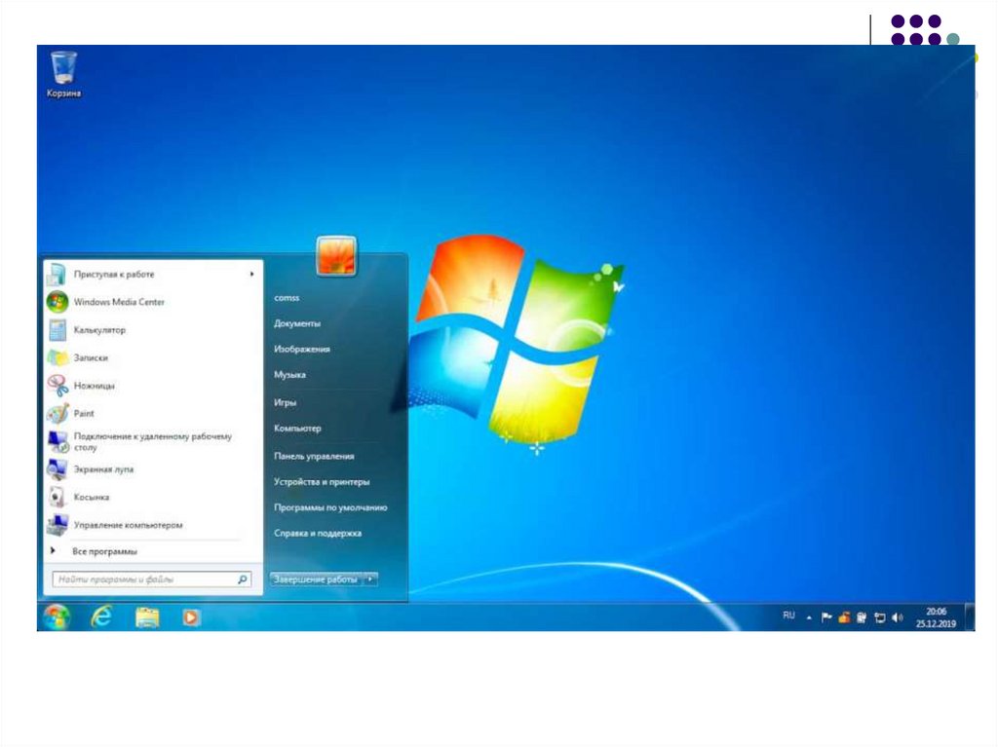This screenshot has height=747, width=998.
Task: Expand the Приступая к работе submenu arrow
Action: point(252,275)
